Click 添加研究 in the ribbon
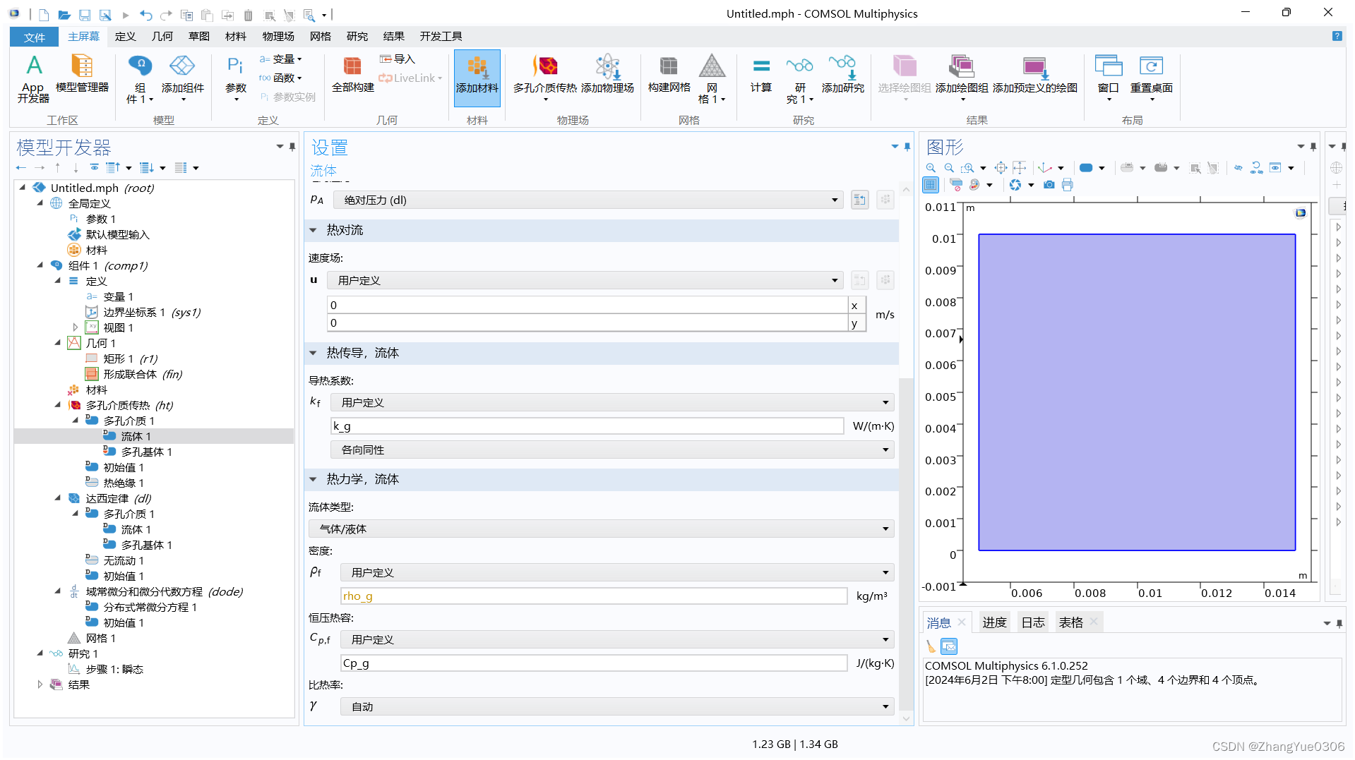 842,73
